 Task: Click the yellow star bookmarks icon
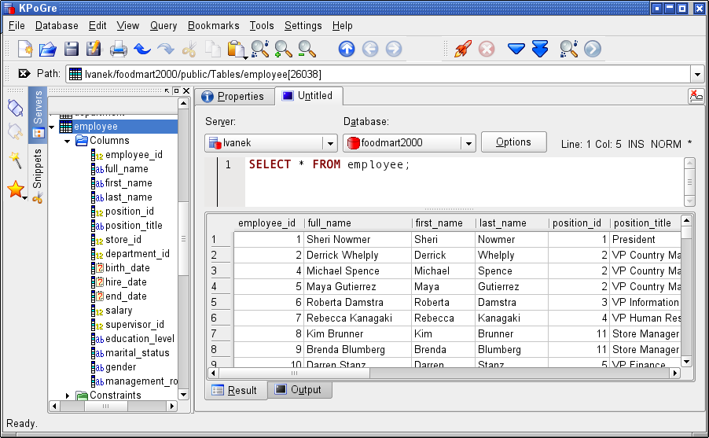point(15,190)
